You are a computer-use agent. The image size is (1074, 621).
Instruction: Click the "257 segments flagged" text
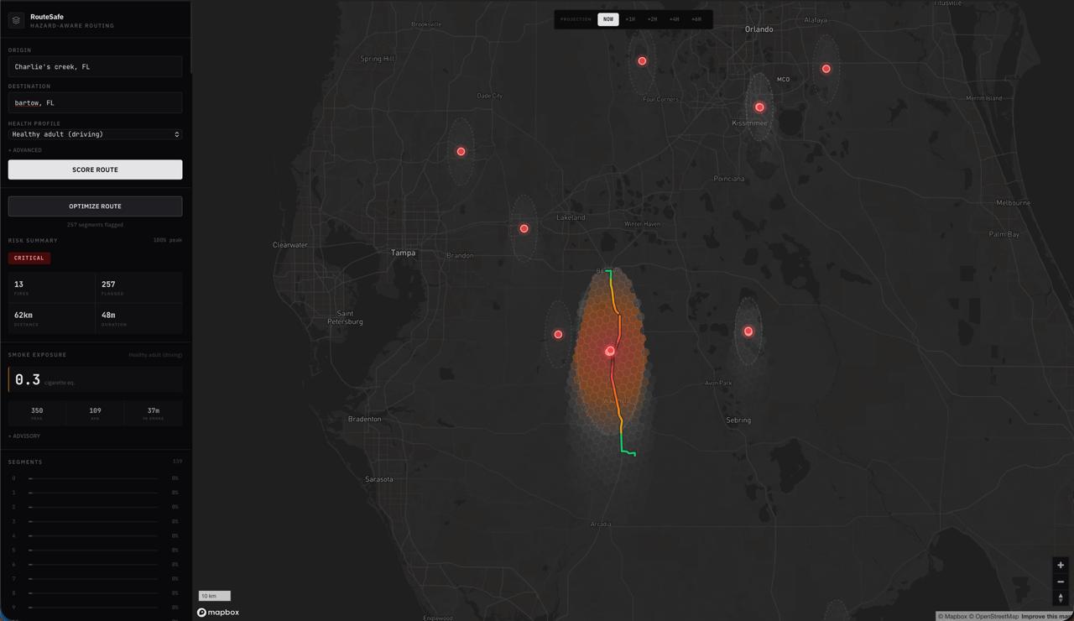95,225
